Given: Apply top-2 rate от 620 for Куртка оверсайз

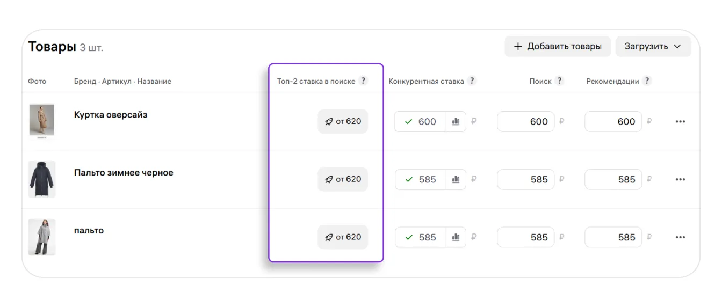Looking at the screenshot, I should 343,122.
